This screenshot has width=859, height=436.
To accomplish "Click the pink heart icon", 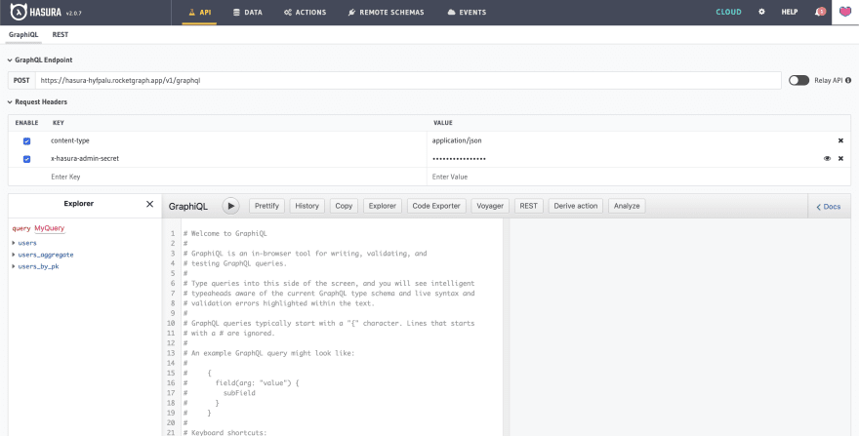I will (845, 12).
